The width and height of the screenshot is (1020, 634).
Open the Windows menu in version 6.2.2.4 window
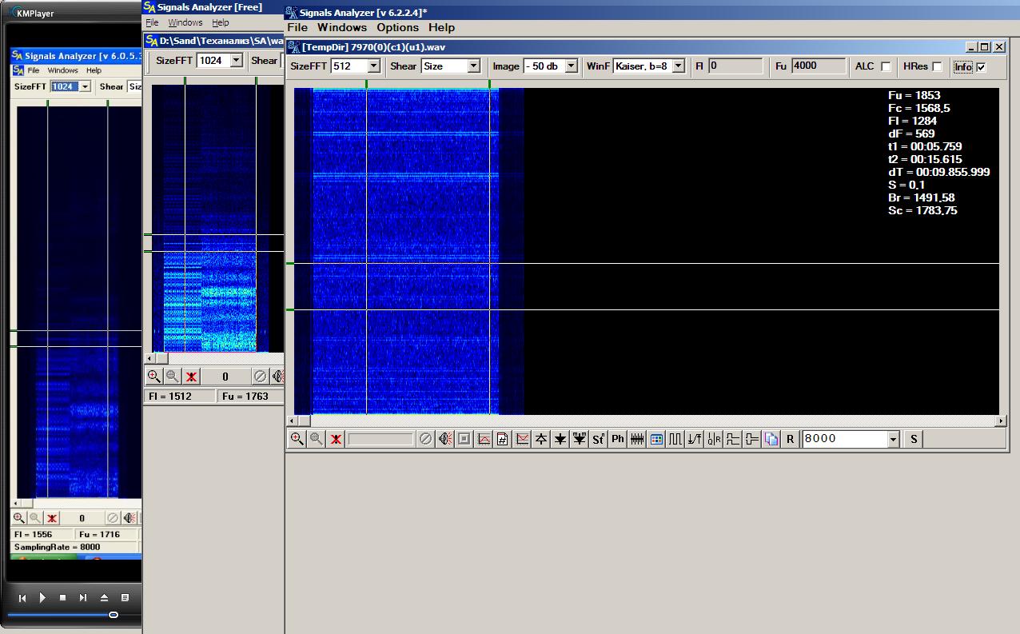tap(342, 27)
